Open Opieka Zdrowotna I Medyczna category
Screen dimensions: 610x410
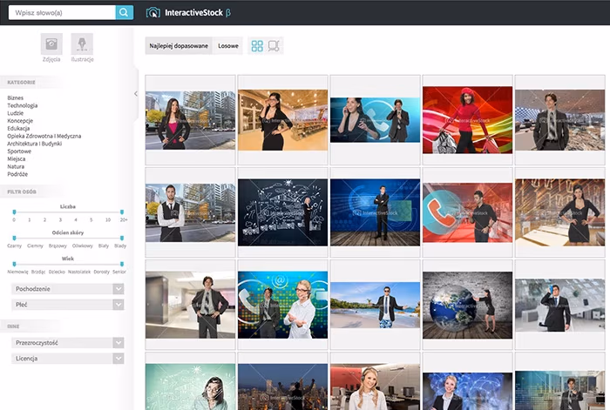pos(44,136)
